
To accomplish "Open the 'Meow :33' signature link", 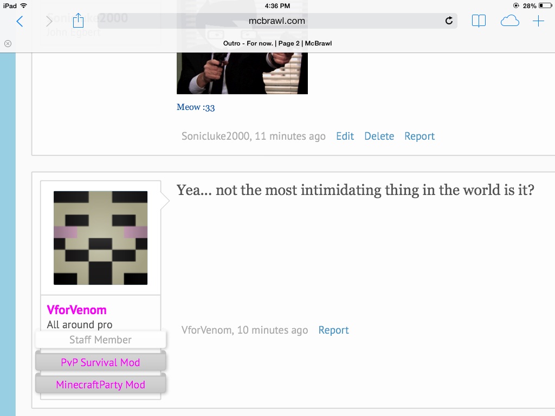I will (196, 107).
